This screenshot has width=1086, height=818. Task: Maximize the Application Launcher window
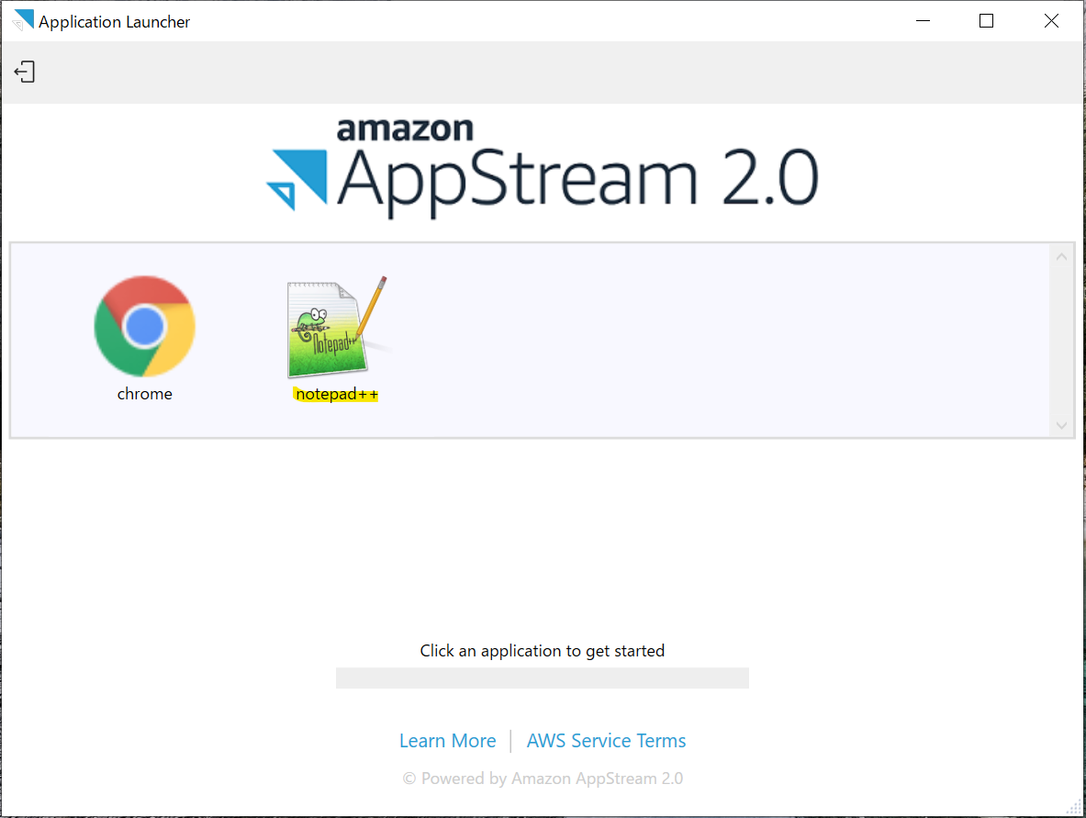[x=986, y=20]
